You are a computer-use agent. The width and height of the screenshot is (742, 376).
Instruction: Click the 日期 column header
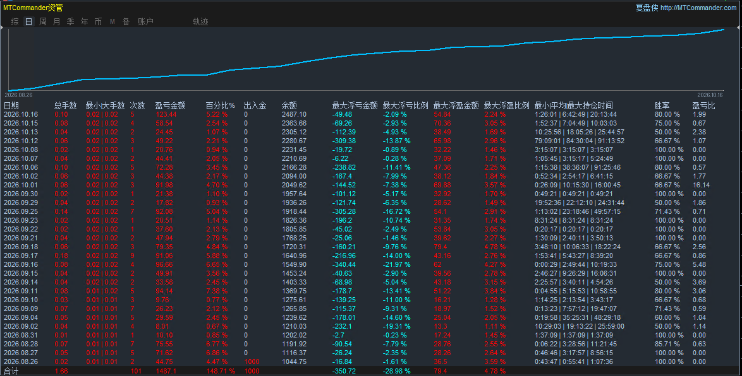(11, 105)
